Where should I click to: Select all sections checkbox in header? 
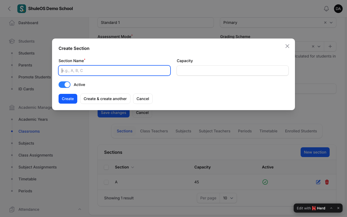106,167
